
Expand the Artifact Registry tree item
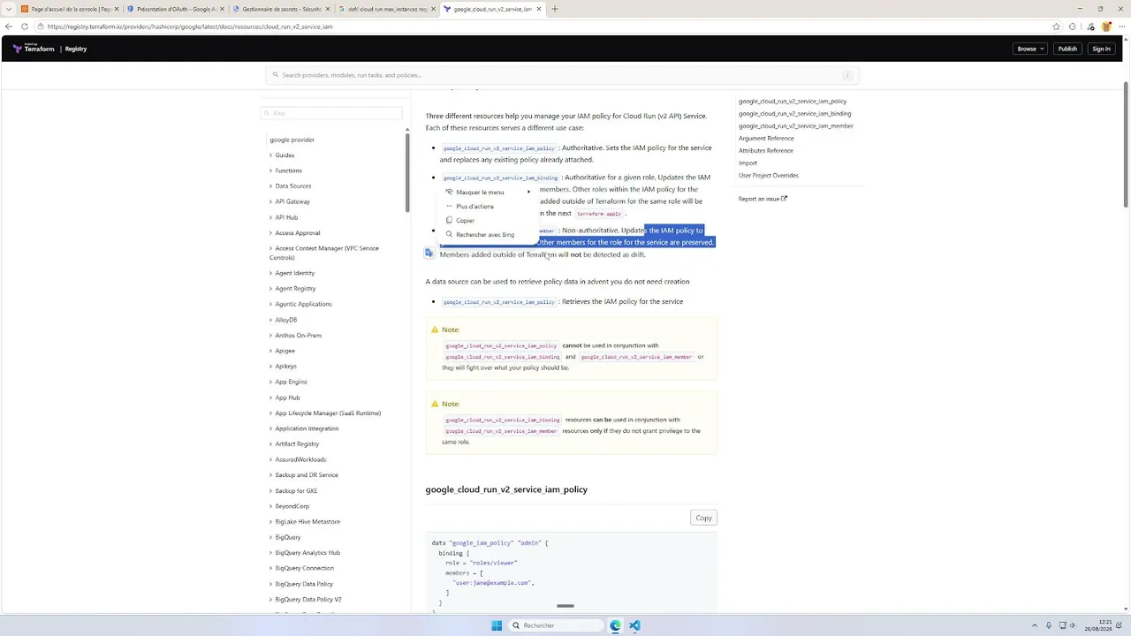click(297, 443)
